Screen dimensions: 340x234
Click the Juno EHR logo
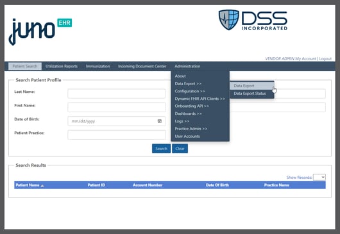[40, 32]
